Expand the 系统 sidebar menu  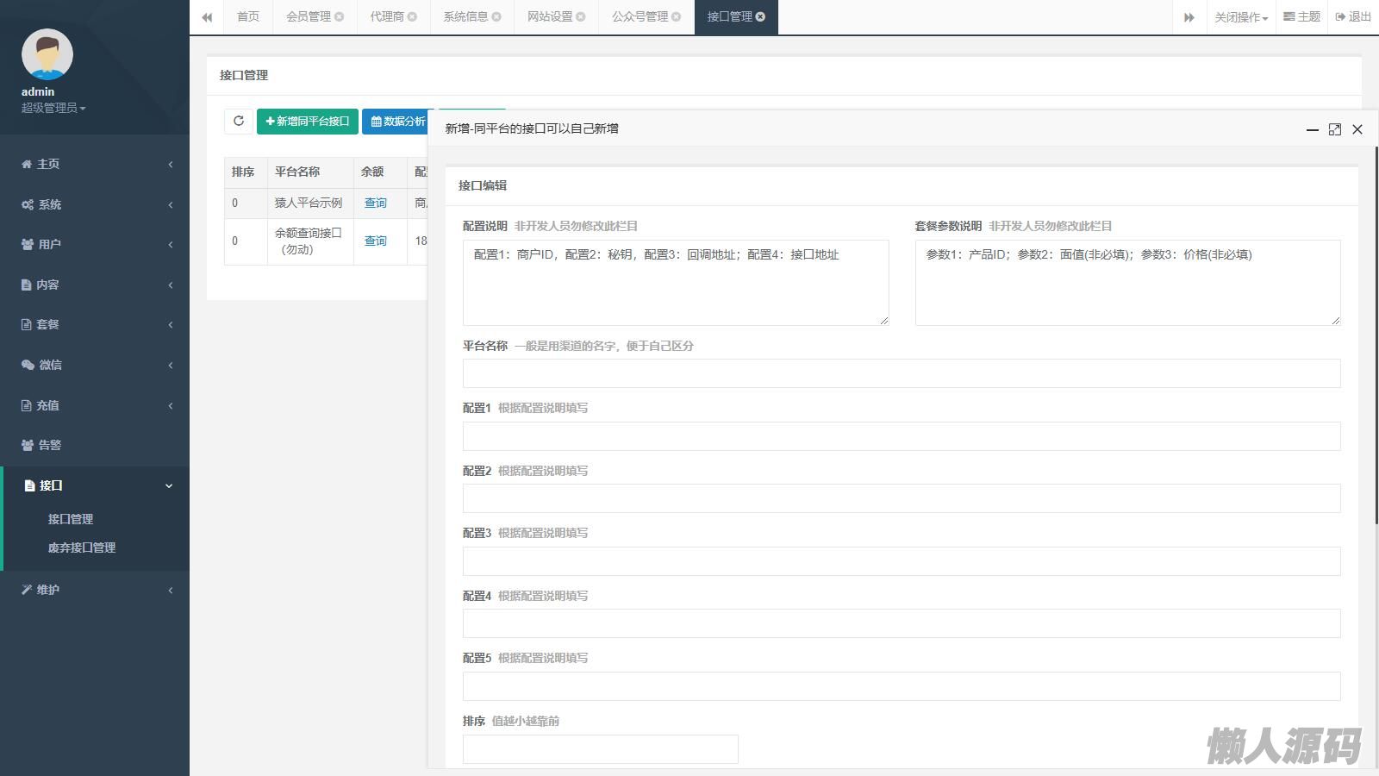tap(95, 204)
